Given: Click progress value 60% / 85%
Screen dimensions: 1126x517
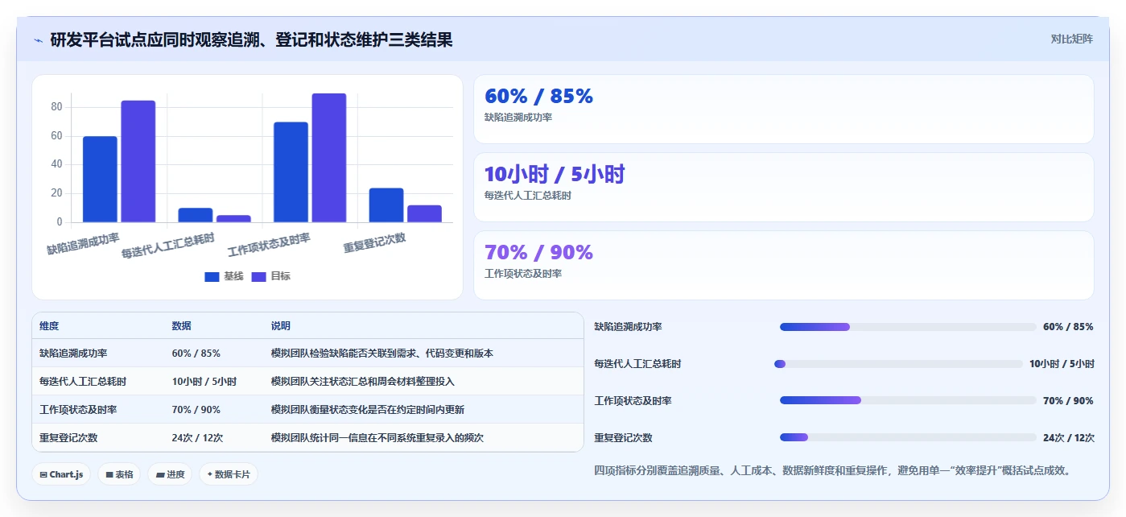Looking at the screenshot, I should pyautogui.click(x=1068, y=327).
